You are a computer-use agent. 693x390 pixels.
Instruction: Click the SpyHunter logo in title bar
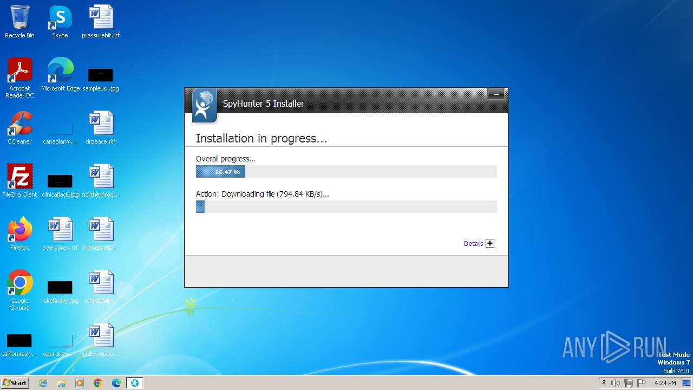pos(205,106)
